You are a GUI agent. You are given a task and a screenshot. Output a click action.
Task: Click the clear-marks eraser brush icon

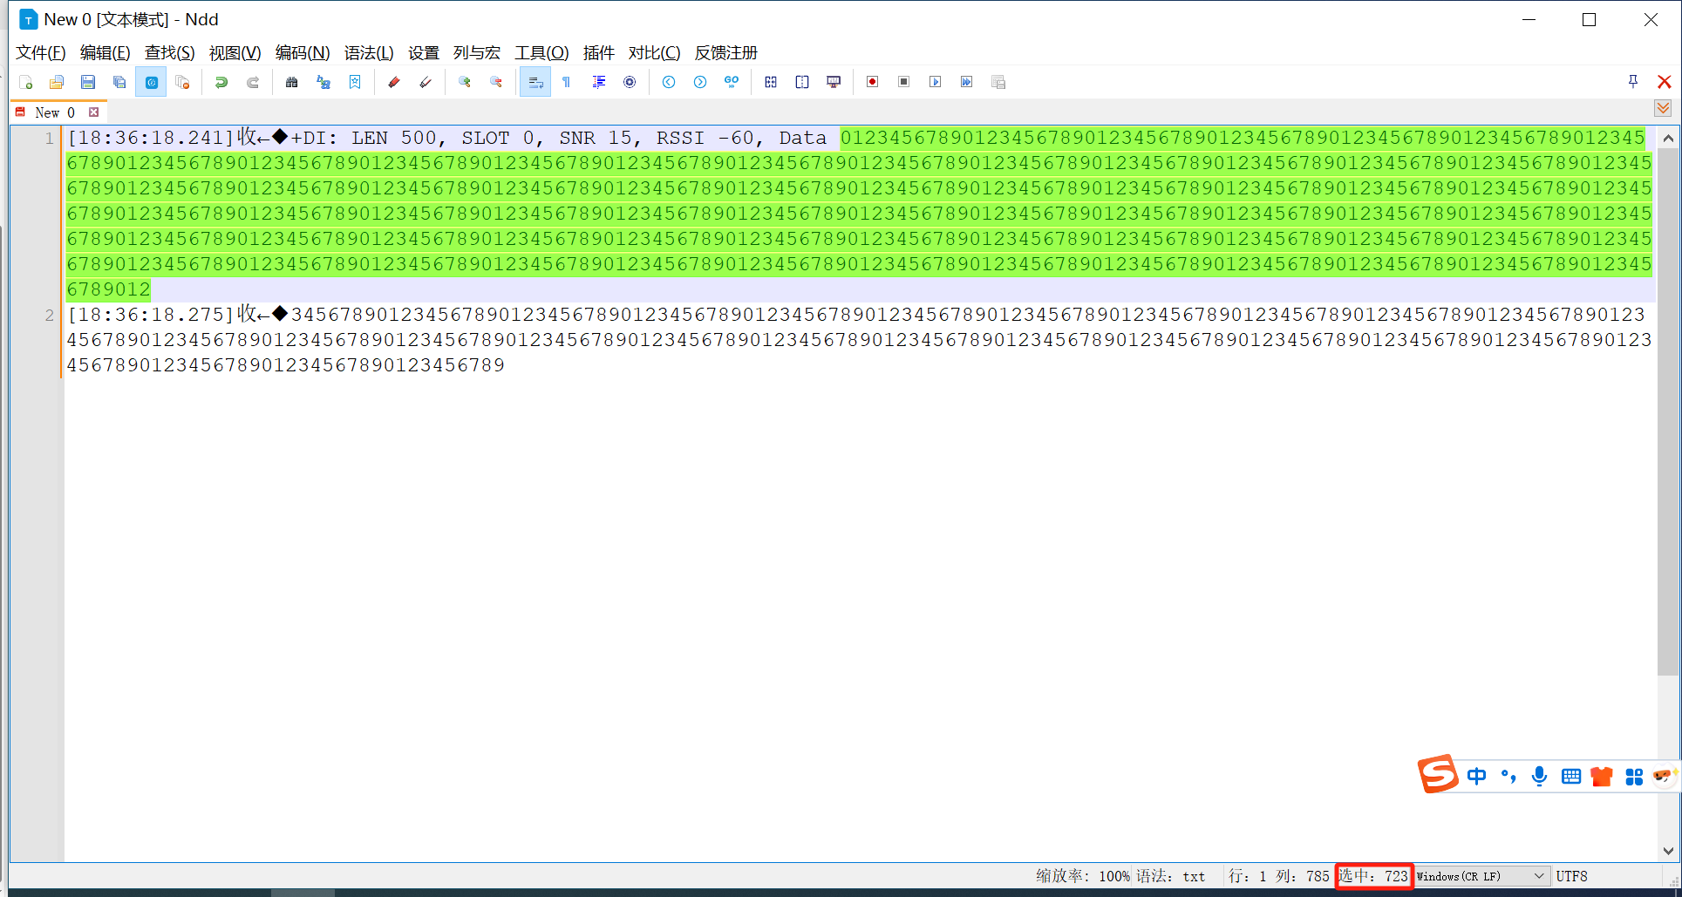coord(426,82)
